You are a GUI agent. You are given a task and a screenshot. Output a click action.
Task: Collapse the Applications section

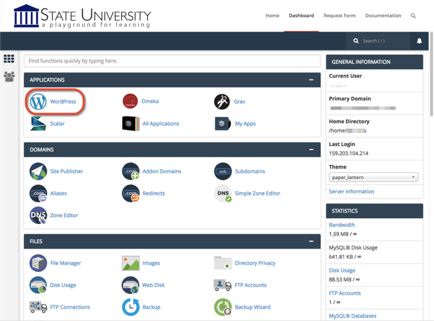point(311,80)
